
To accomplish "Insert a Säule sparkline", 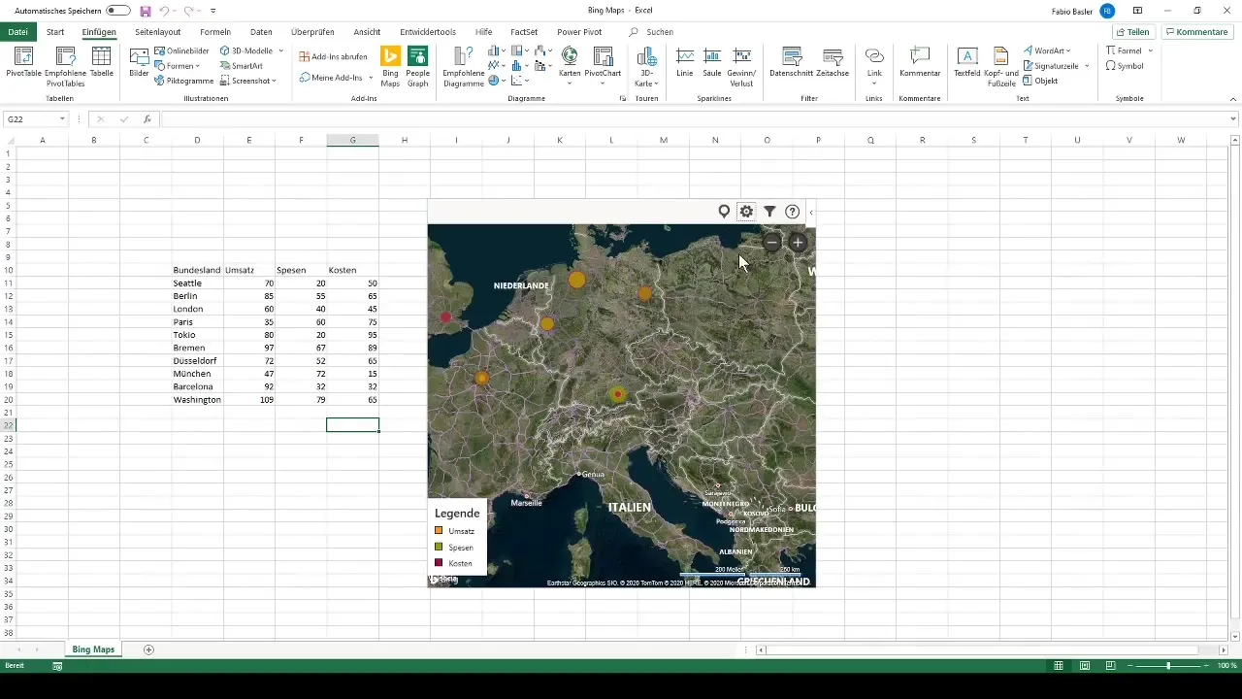I will click(712, 62).
